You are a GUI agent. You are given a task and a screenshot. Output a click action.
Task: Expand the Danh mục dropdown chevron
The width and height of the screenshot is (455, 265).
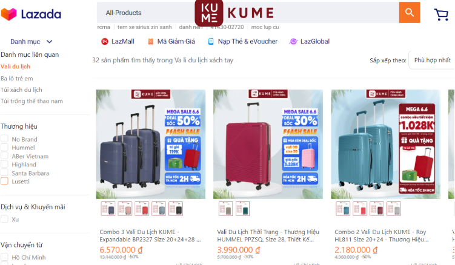pyautogui.click(x=49, y=42)
